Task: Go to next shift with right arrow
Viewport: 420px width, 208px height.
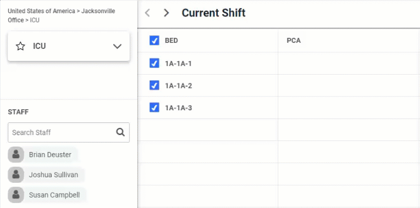Action: coord(166,13)
